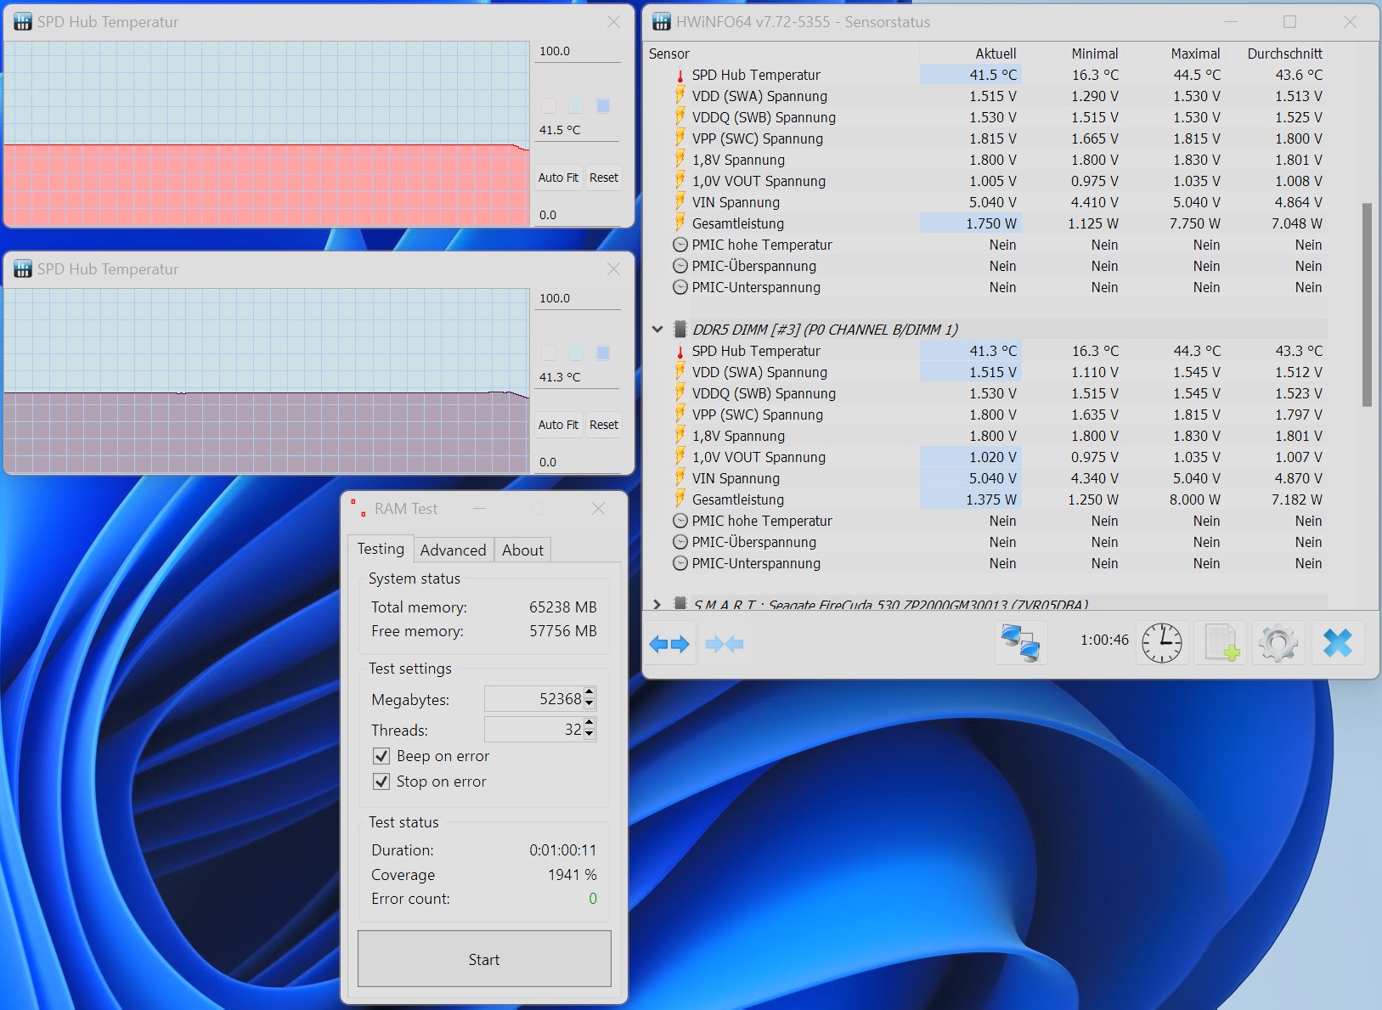Toggle the Beep on error checkbox
The image size is (1382, 1010).
point(381,755)
